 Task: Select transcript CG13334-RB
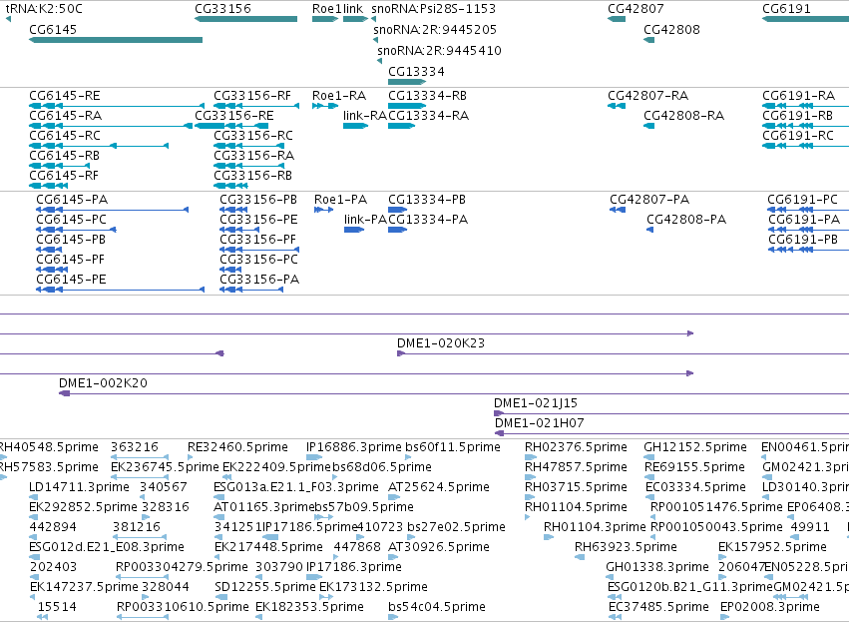pos(407,106)
